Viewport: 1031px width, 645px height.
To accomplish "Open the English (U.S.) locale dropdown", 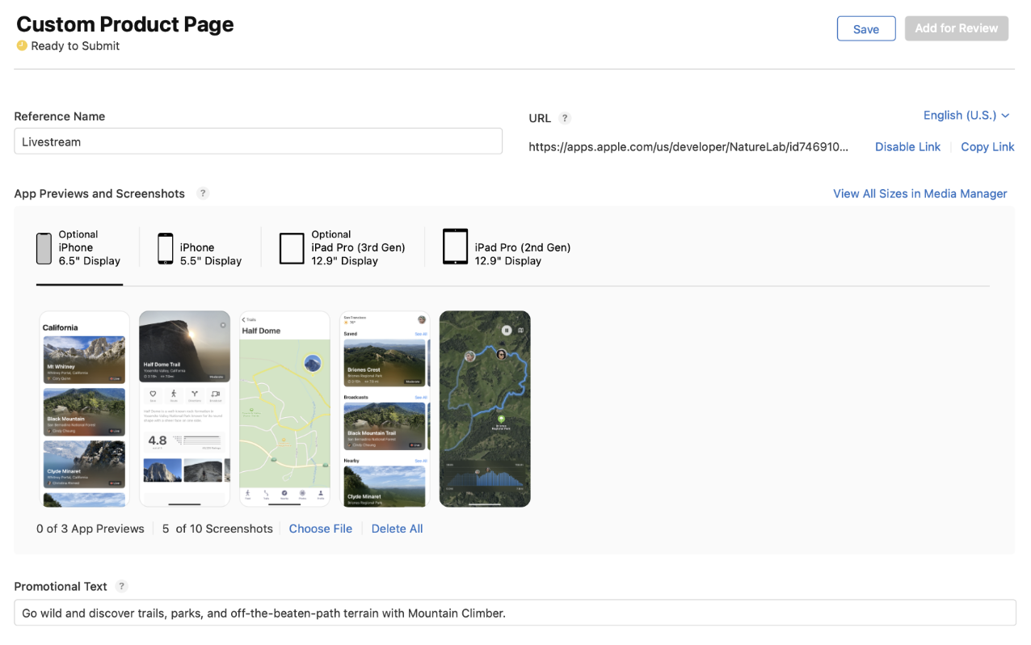I will point(966,115).
